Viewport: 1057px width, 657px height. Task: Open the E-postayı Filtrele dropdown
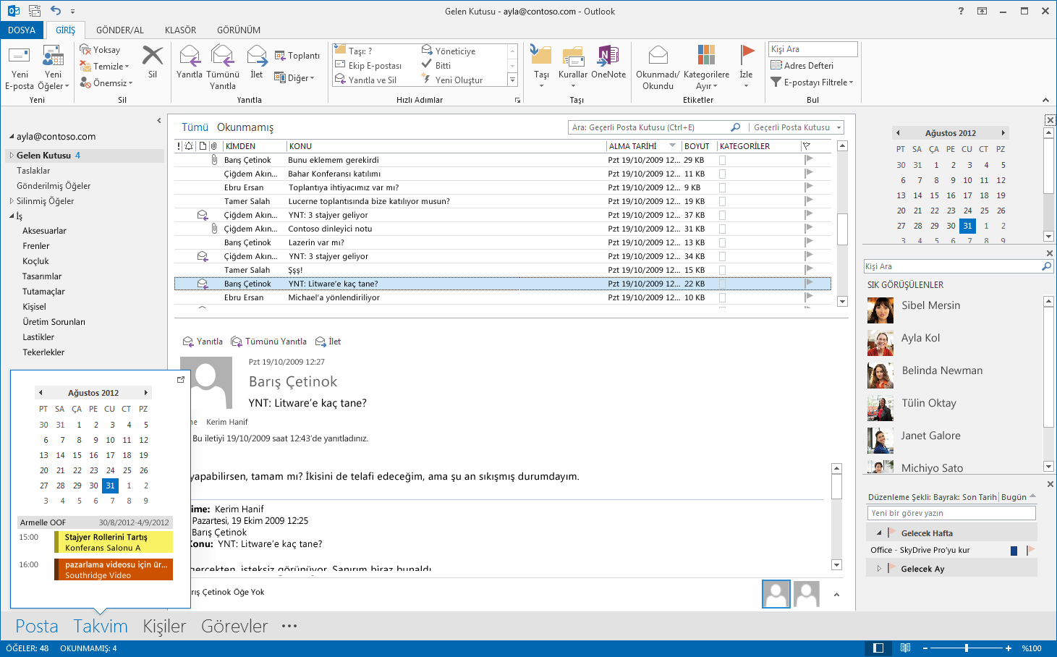pyautogui.click(x=812, y=82)
